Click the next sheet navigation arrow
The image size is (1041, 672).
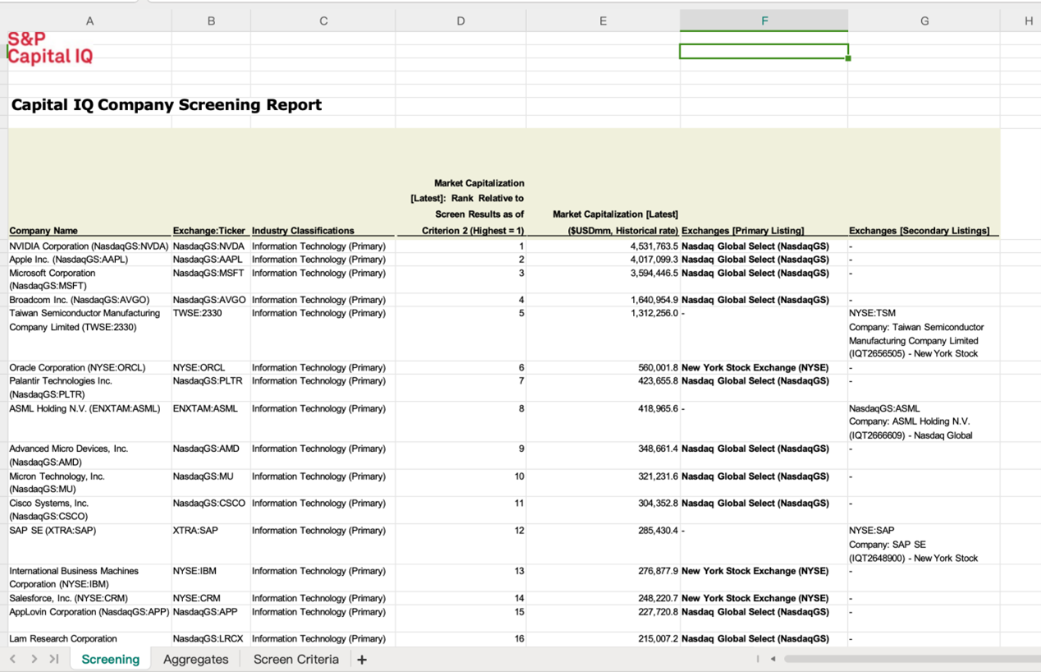pyautogui.click(x=34, y=659)
